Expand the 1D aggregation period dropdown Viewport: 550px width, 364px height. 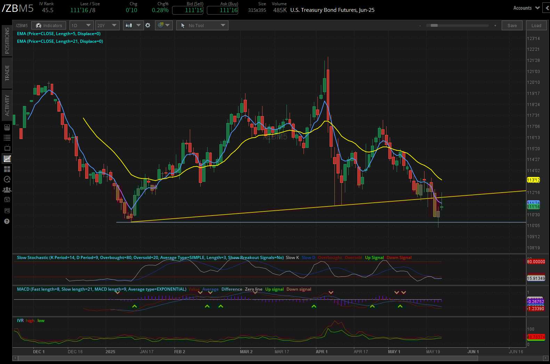tap(81, 25)
